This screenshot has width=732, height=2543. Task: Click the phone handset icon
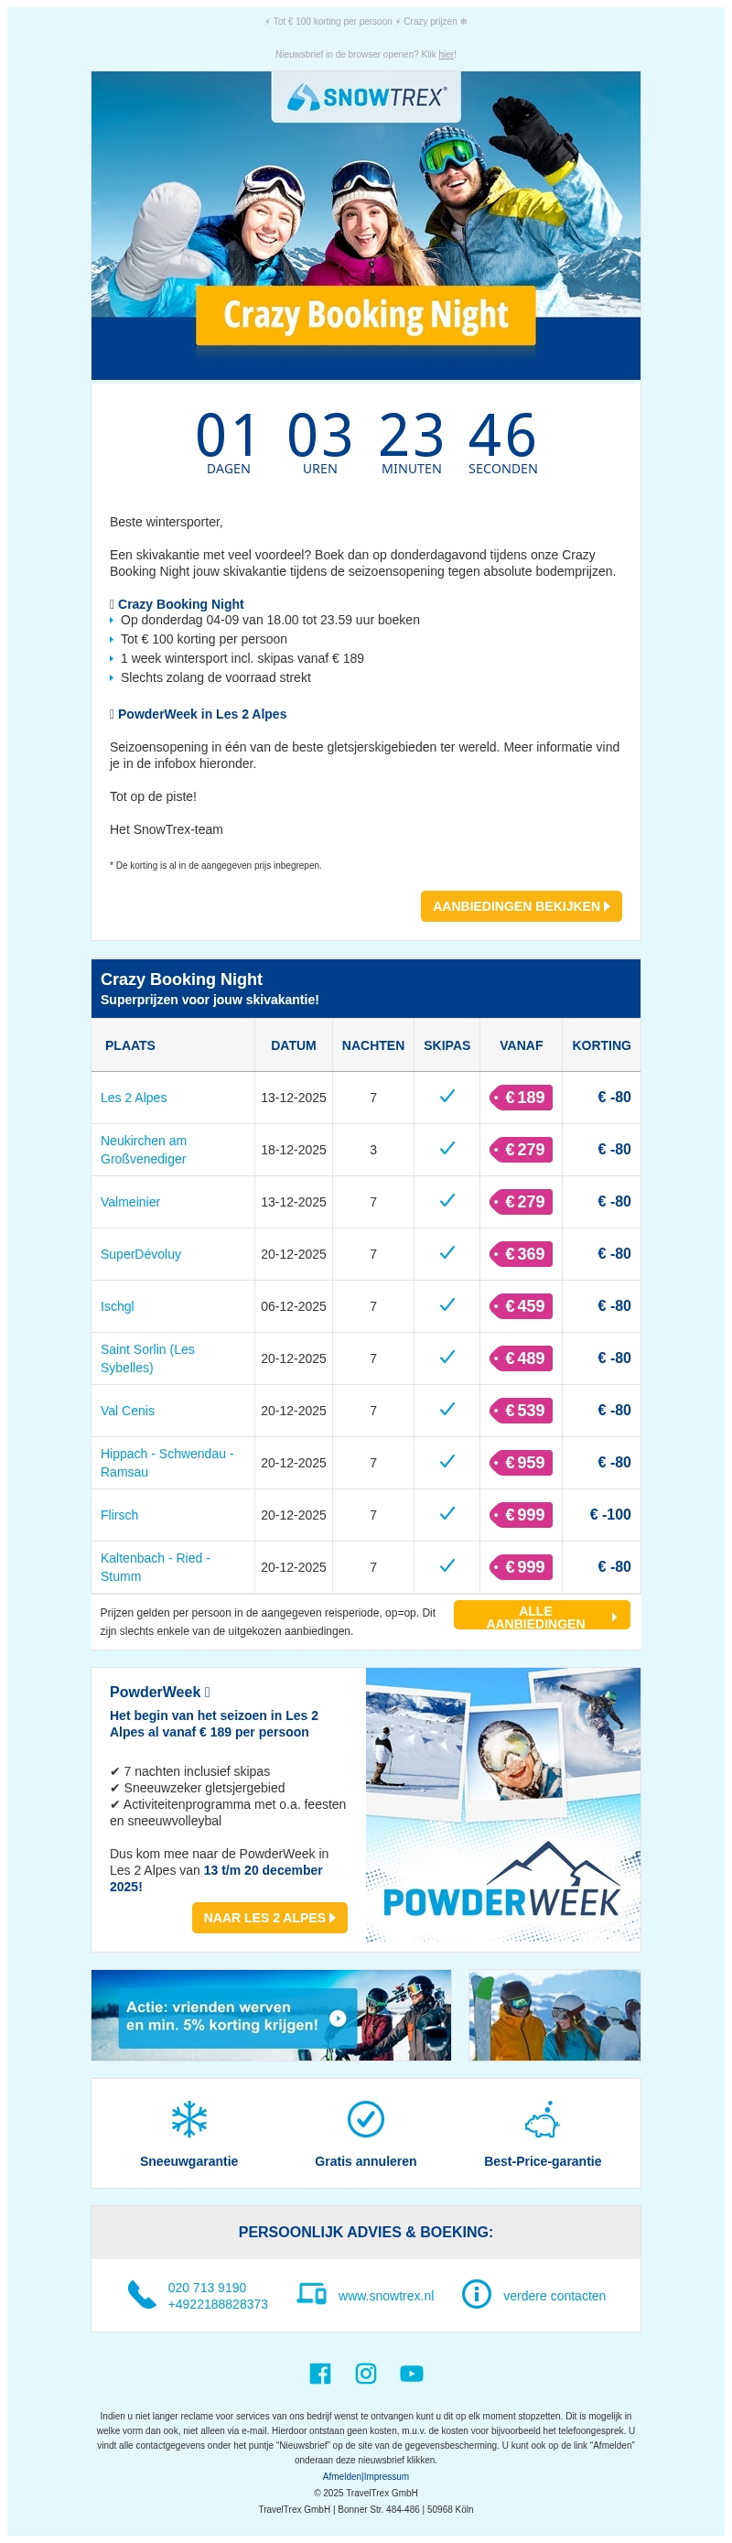pyautogui.click(x=142, y=2294)
